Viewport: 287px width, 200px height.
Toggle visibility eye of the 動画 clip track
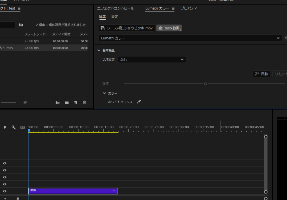point(4,191)
